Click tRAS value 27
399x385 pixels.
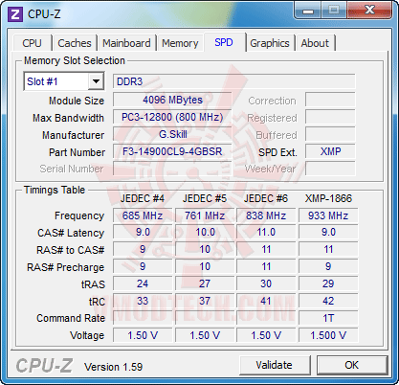205,283
